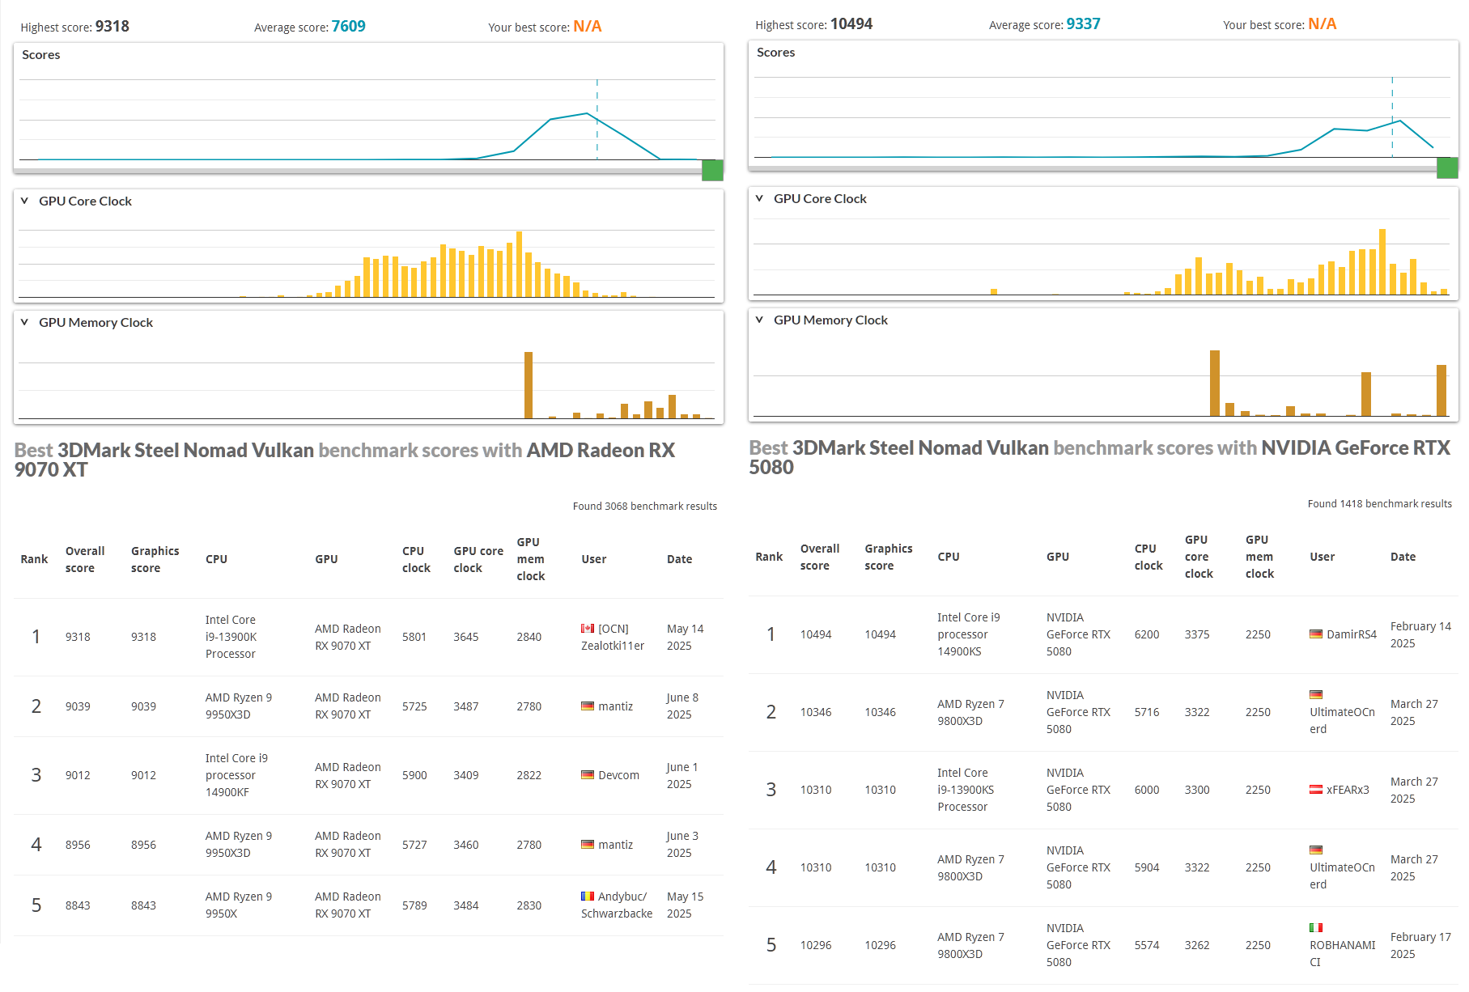Image resolution: width=1469 pixels, height=992 pixels.
Task: Collapse GPU Core Clock chart in RTX 5080 panel
Action: click(x=759, y=199)
